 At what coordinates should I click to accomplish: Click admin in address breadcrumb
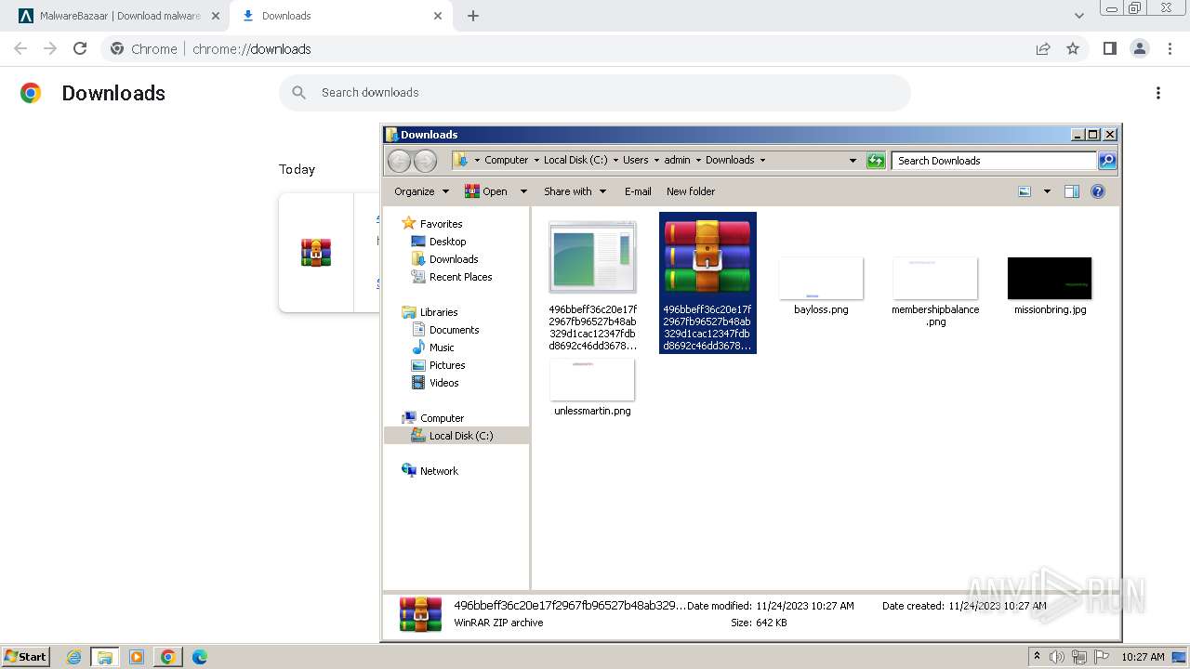[x=677, y=160]
